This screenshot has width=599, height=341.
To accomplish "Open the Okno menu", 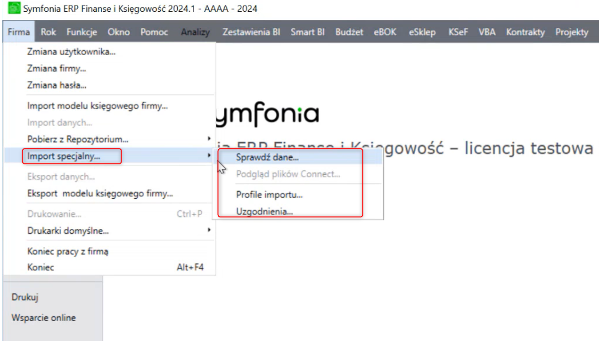I will 119,32.
